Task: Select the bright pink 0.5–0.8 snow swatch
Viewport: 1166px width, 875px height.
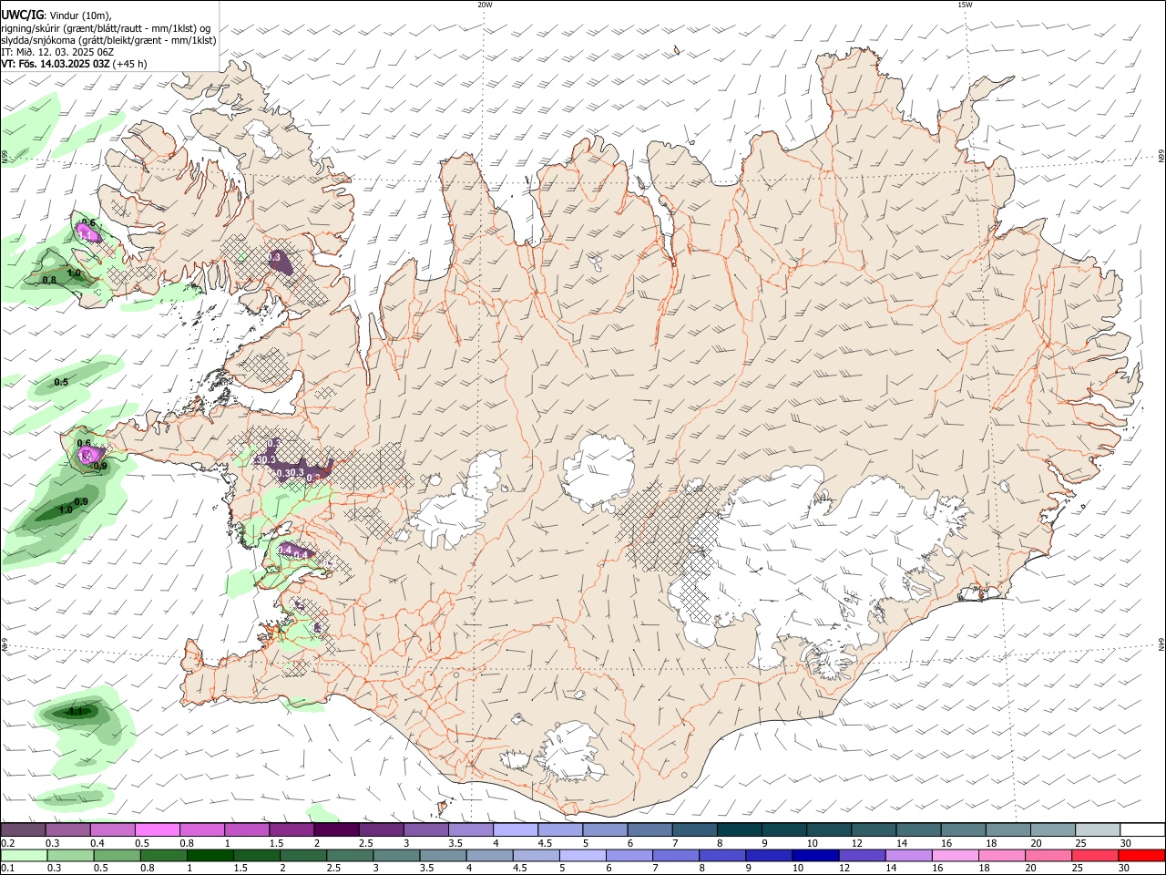Action: click(157, 829)
